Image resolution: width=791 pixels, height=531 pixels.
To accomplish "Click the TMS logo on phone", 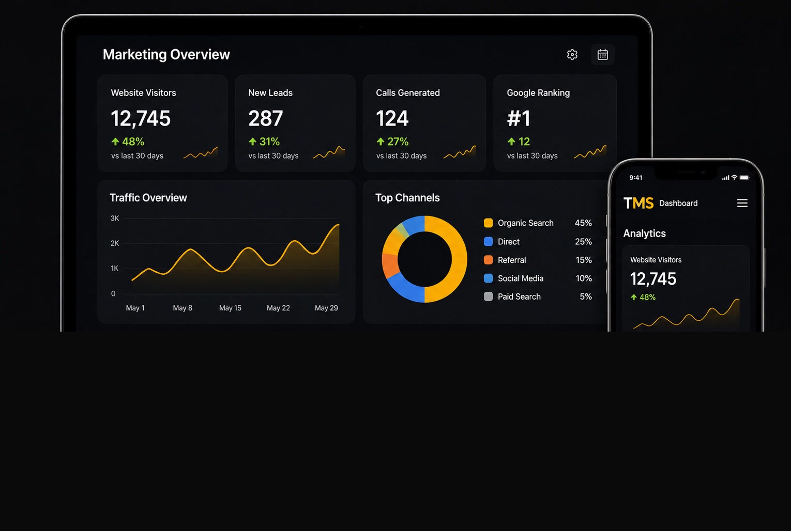I will tap(638, 204).
